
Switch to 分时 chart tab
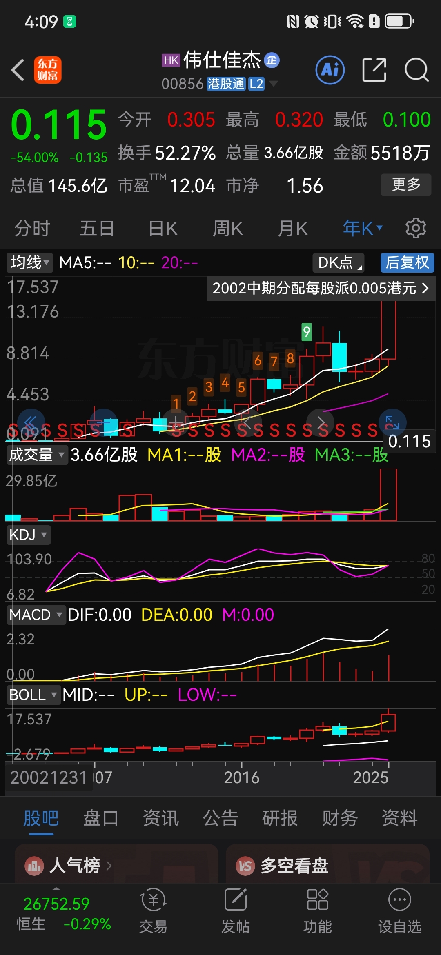coord(32,228)
